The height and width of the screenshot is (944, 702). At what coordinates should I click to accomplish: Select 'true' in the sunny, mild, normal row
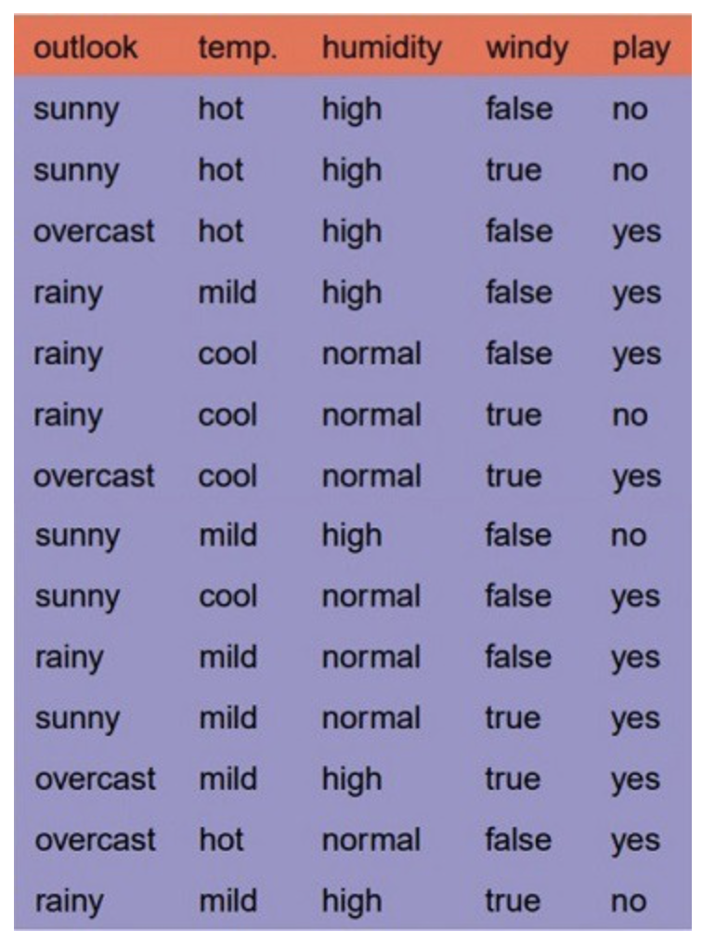coord(513,718)
